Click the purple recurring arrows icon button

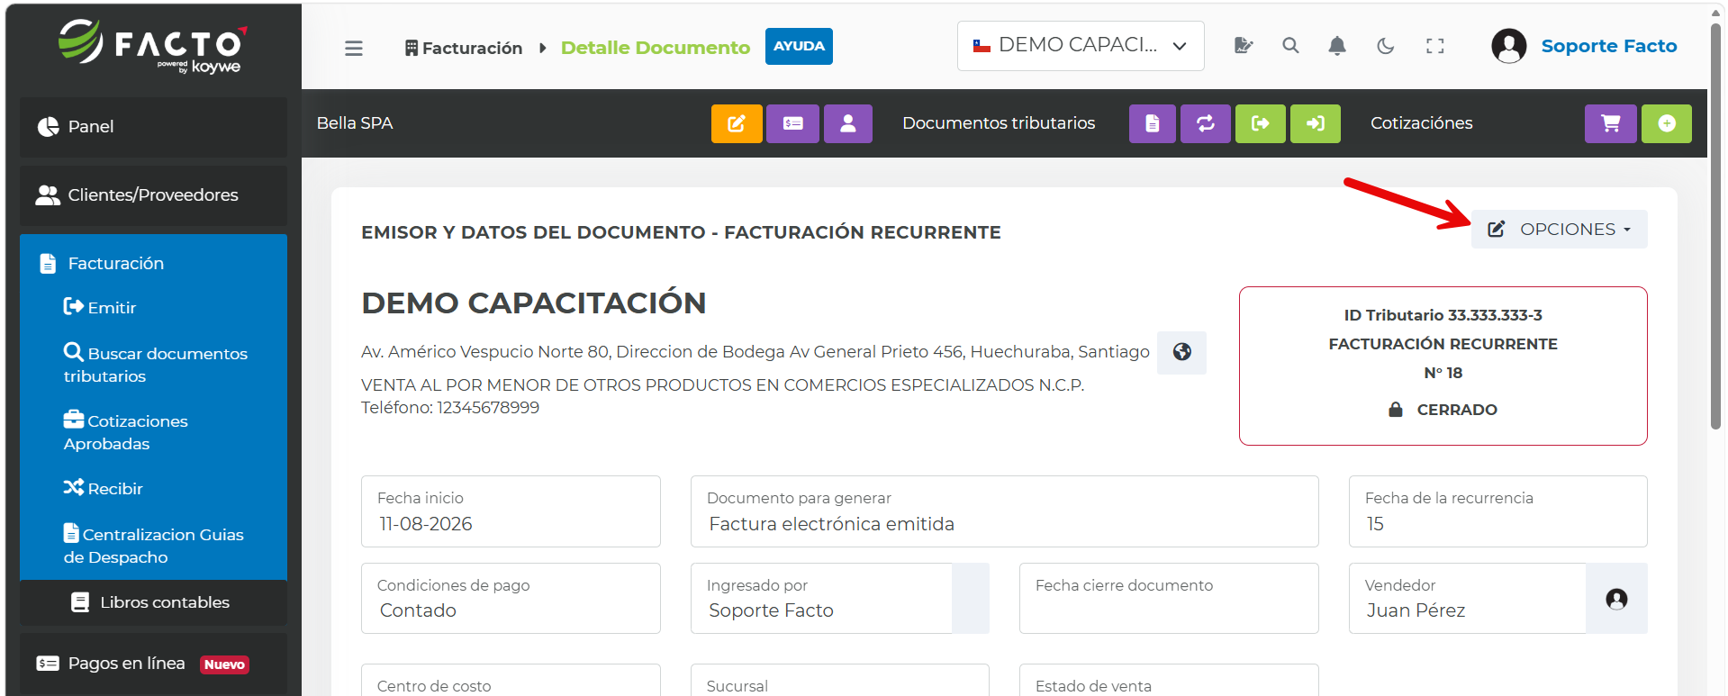(1206, 123)
